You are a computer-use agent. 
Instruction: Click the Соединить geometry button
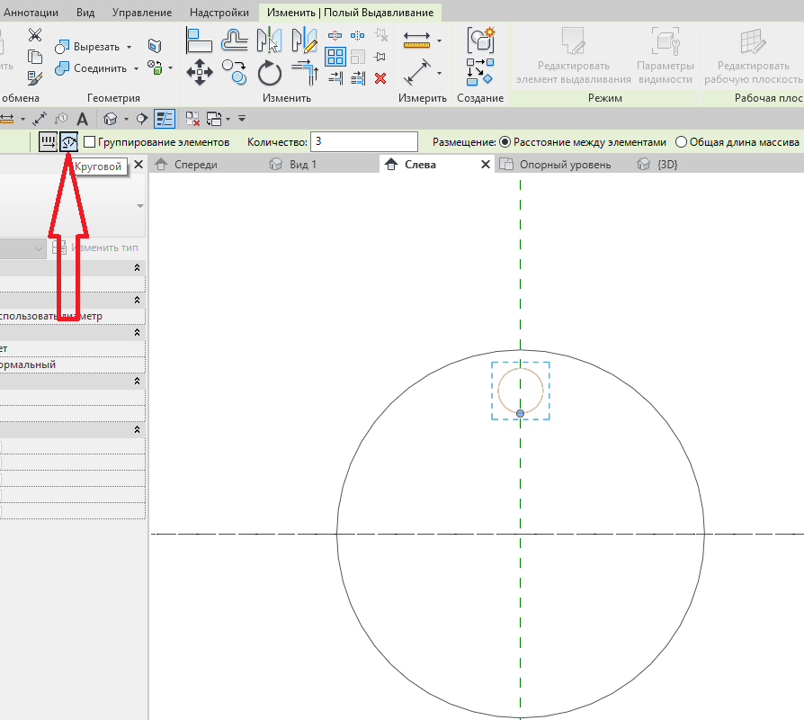click(92, 68)
